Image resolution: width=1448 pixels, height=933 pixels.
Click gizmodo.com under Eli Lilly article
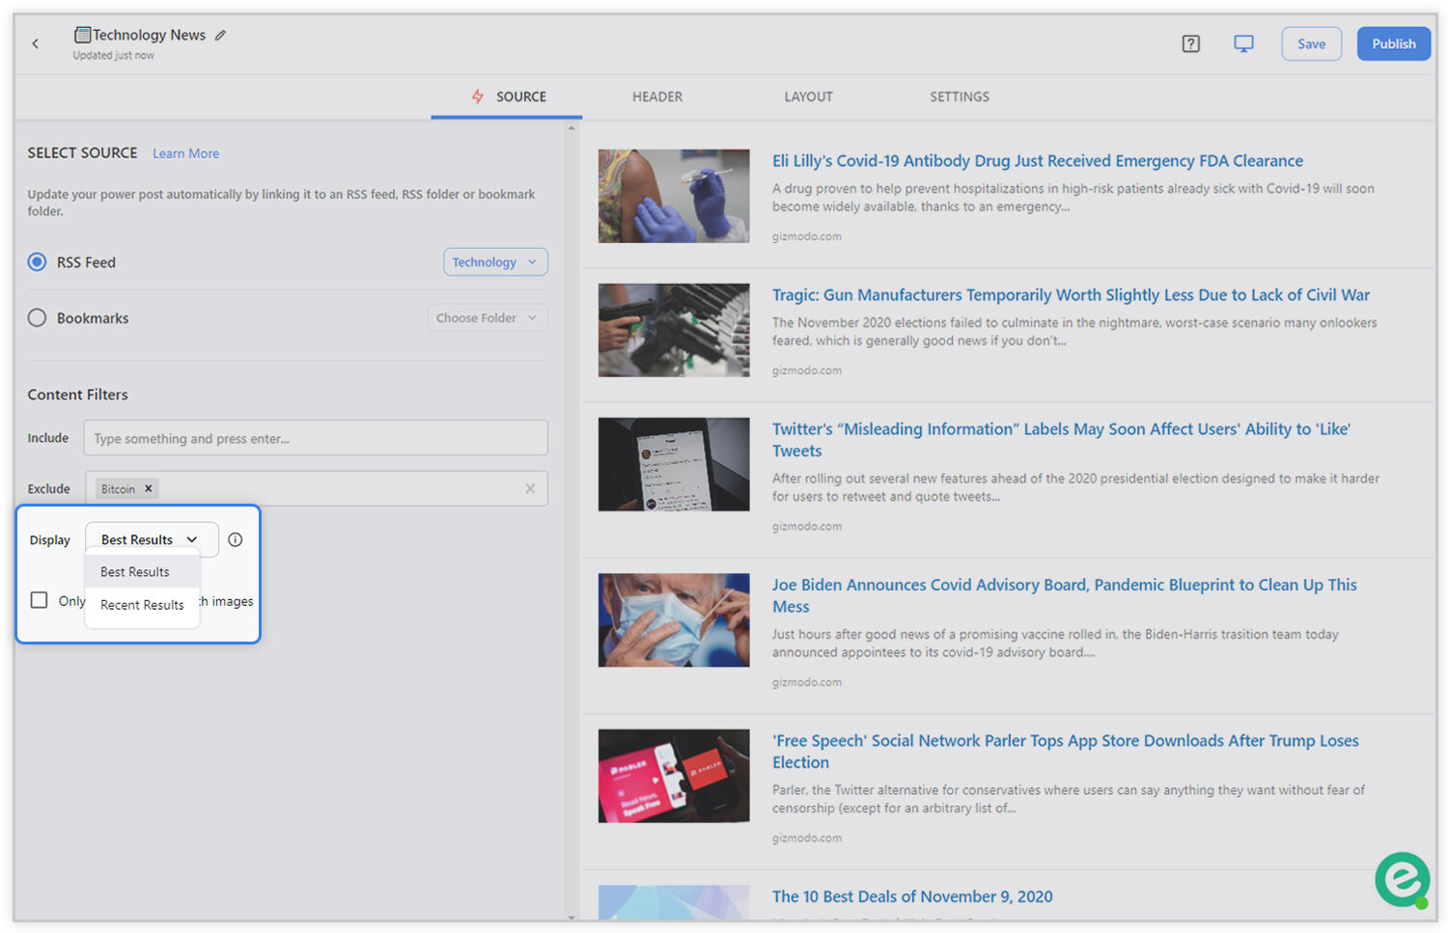(x=807, y=236)
